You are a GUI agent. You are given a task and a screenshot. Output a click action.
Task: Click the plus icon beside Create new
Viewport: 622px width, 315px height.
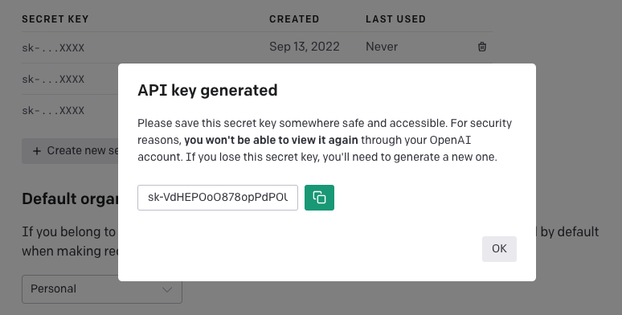(x=37, y=151)
